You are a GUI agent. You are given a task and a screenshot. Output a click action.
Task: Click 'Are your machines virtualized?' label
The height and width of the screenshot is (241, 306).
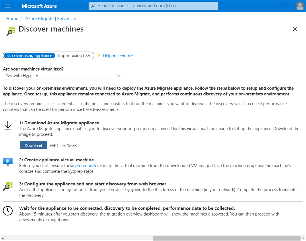(x=33, y=69)
